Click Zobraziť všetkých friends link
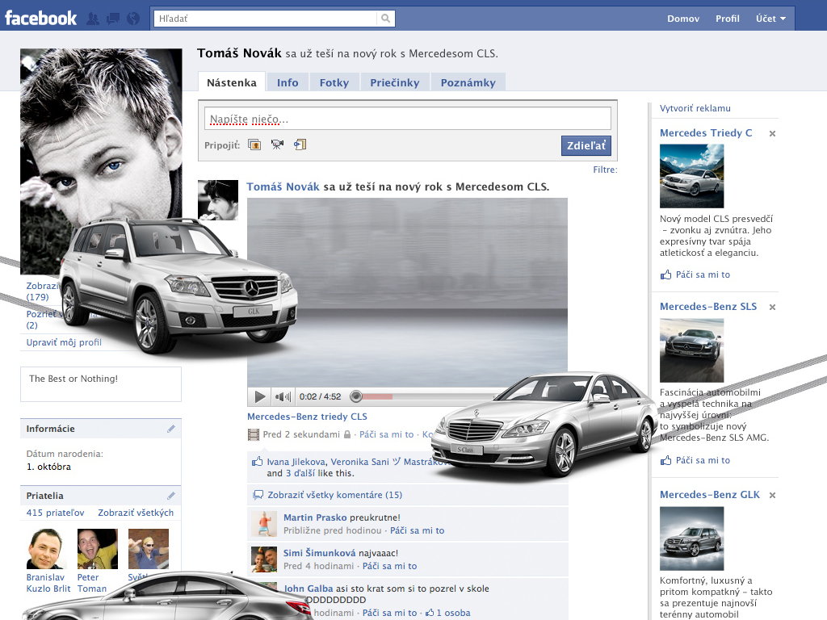Viewport: 827px width, 620px height. (136, 513)
